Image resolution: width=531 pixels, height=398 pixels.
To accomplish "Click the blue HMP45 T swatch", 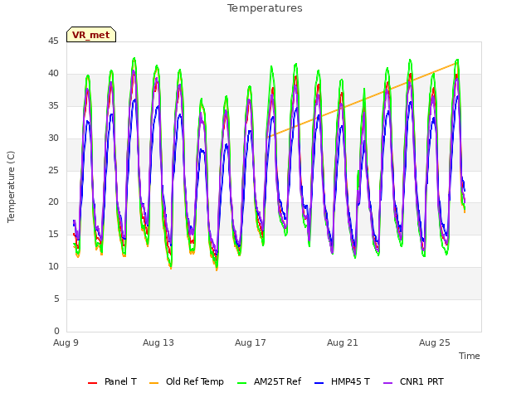I will click(x=319, y=383).
